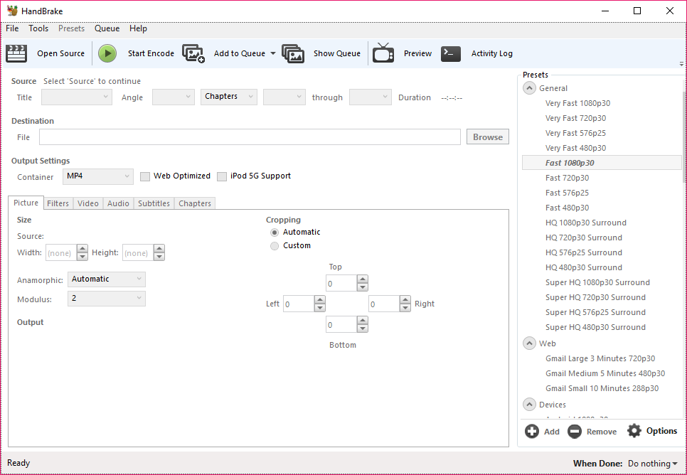Click the Add to Queue image icon
This screenshot has height=475, width=687.
193,53
